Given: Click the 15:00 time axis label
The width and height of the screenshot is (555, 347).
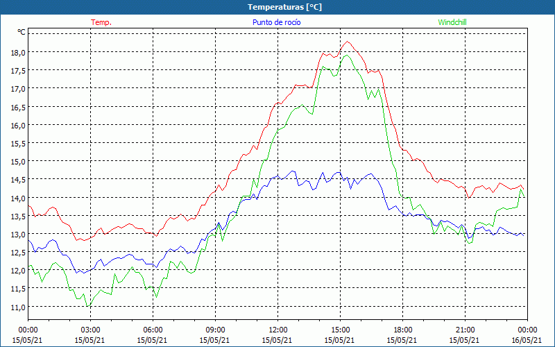Looking at the screenshot, I should coord(340,330).
